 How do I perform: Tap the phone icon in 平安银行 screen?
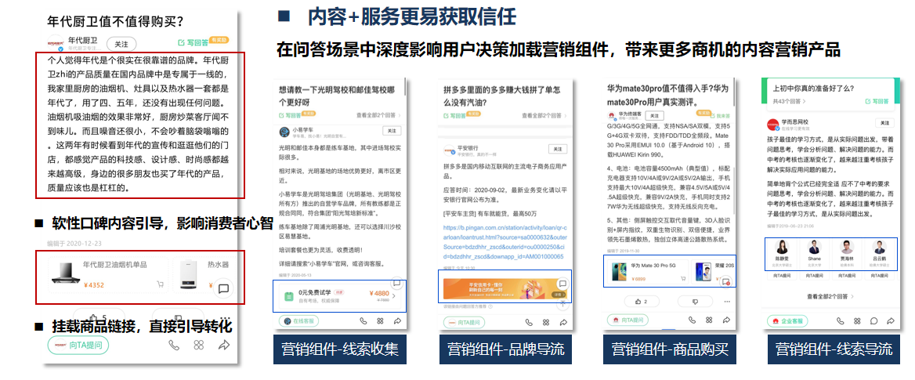[x=529, y=322]
